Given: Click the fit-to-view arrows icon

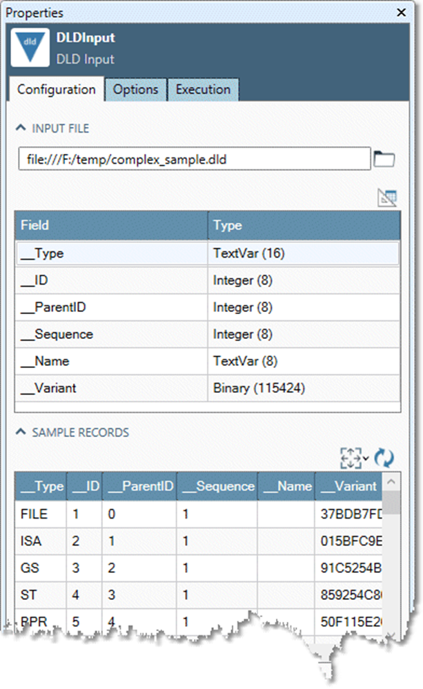Looking at the screenshot, I should pyautogui.click(x=351, y=457).
